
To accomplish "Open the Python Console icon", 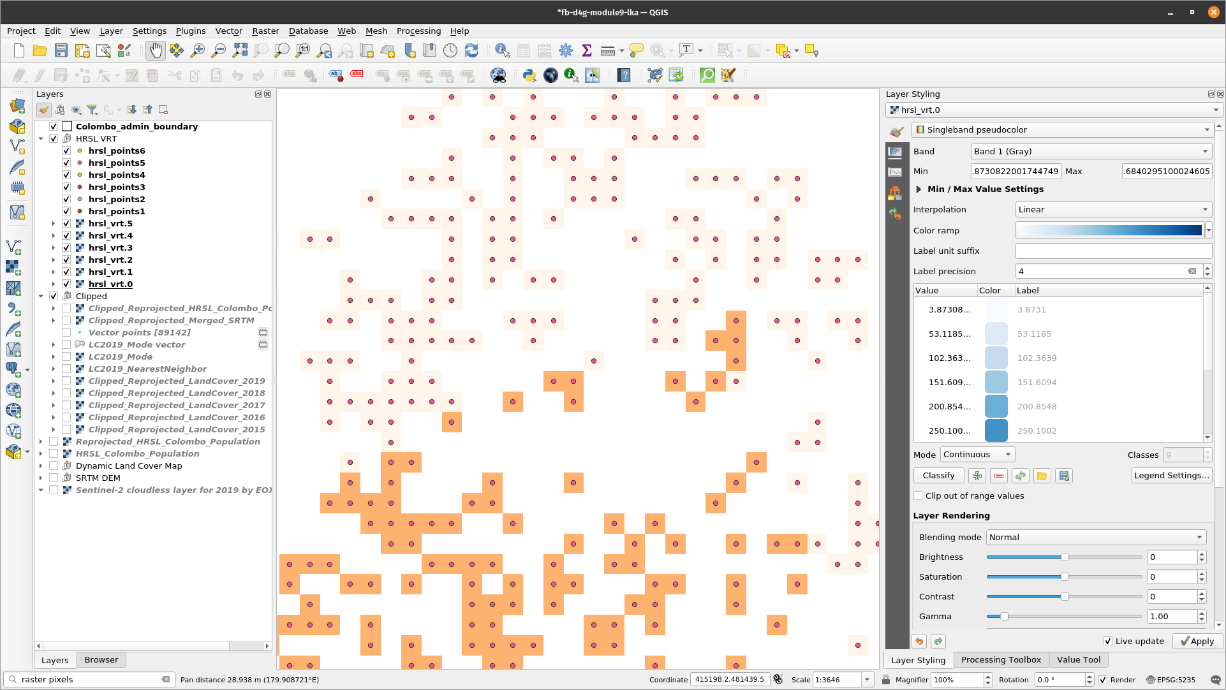I will point(529,75).
